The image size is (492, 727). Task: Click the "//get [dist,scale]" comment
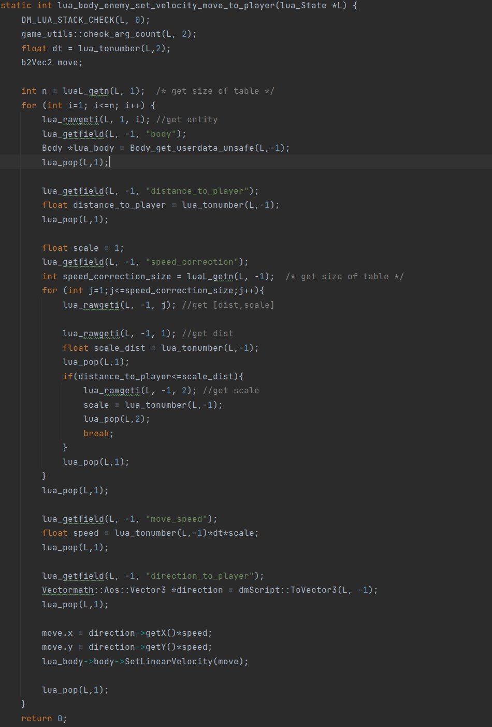click(228, 305)
